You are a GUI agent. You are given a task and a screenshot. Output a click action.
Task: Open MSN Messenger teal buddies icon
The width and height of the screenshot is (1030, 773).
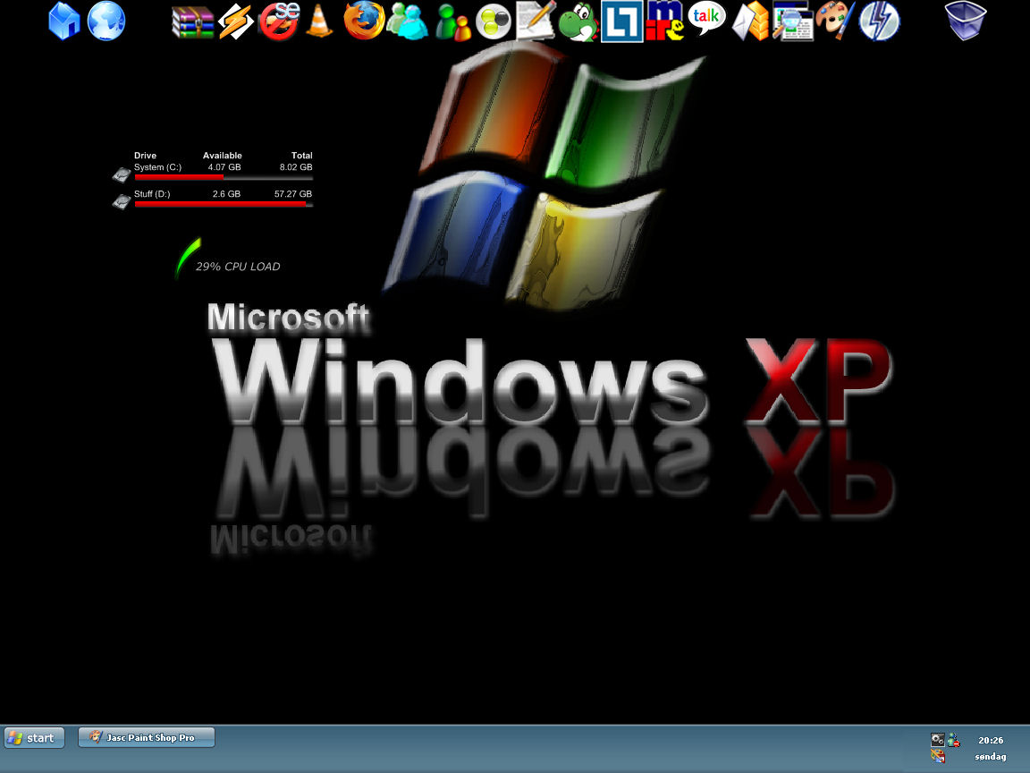407,21
